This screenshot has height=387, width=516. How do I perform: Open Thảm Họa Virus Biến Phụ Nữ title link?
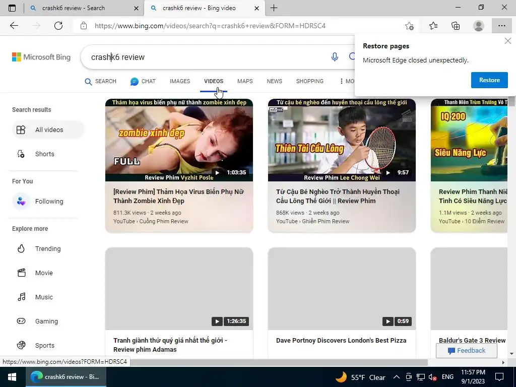pyautogui.click(x=179, y=196)
